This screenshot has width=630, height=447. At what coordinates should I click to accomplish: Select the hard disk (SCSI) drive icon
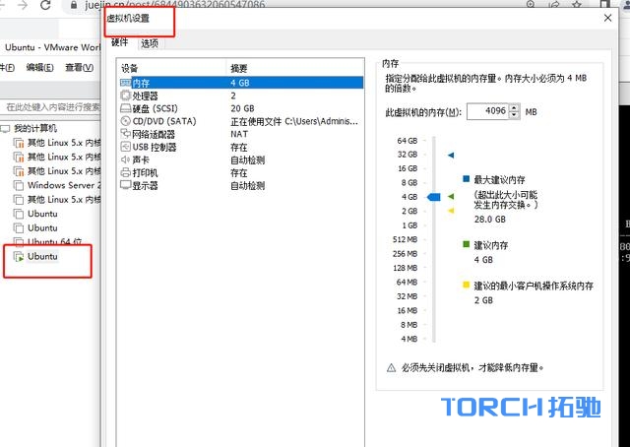point(125,108)
